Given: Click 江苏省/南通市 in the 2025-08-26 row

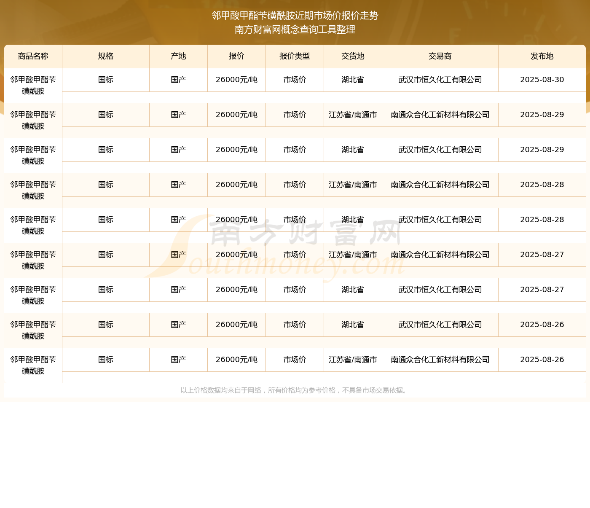Looking at the screenshot, I should [353, 360].
